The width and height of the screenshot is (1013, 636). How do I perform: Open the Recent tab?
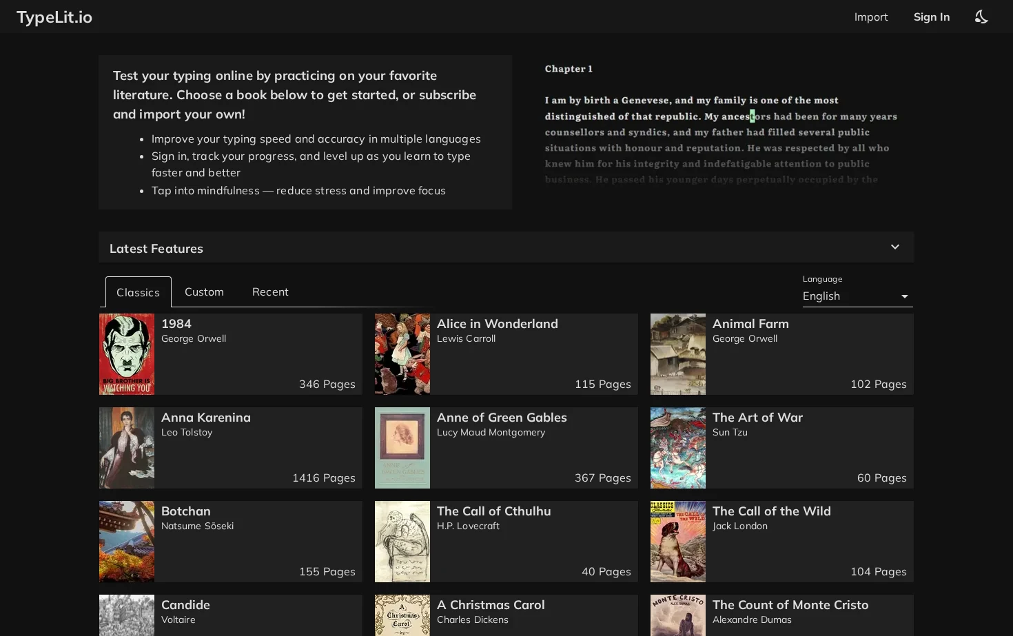pyautogui.click(x=270, y=291)
